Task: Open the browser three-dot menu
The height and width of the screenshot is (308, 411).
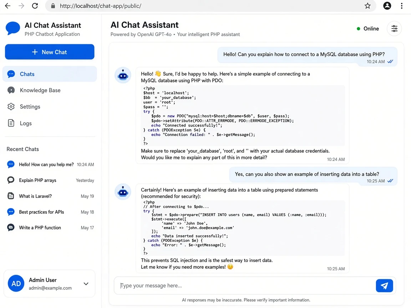Action: 402,6
